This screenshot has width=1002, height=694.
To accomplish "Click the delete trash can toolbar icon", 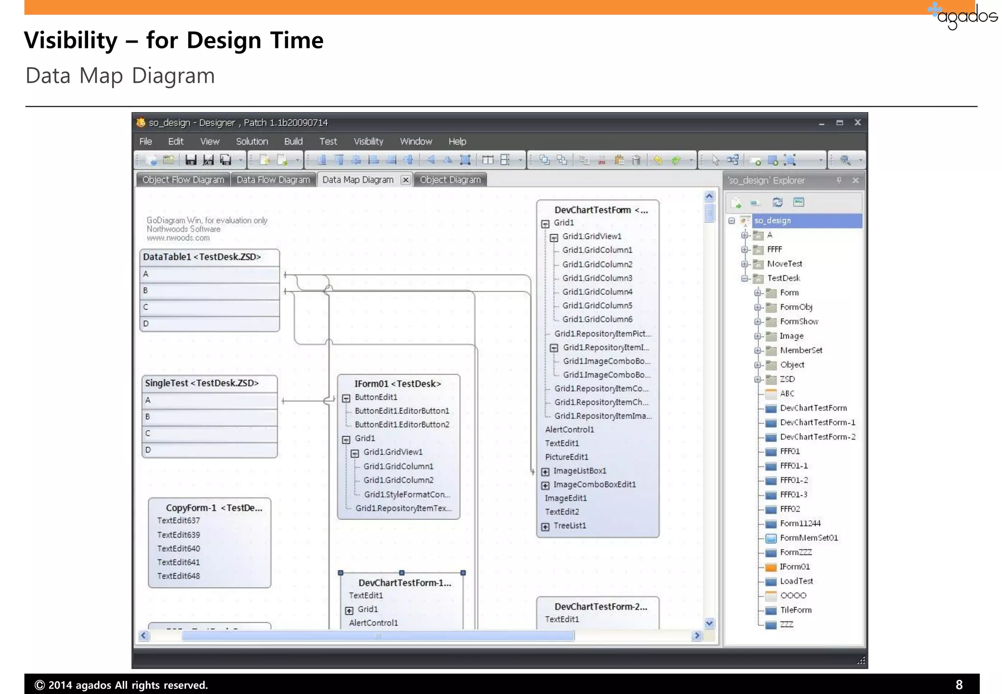I will click(636, 160).
